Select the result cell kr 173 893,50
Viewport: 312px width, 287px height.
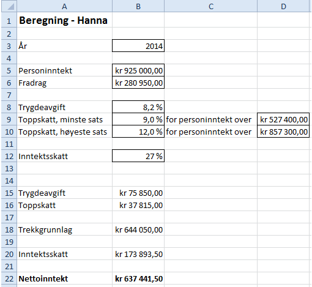tap(138, 254)
